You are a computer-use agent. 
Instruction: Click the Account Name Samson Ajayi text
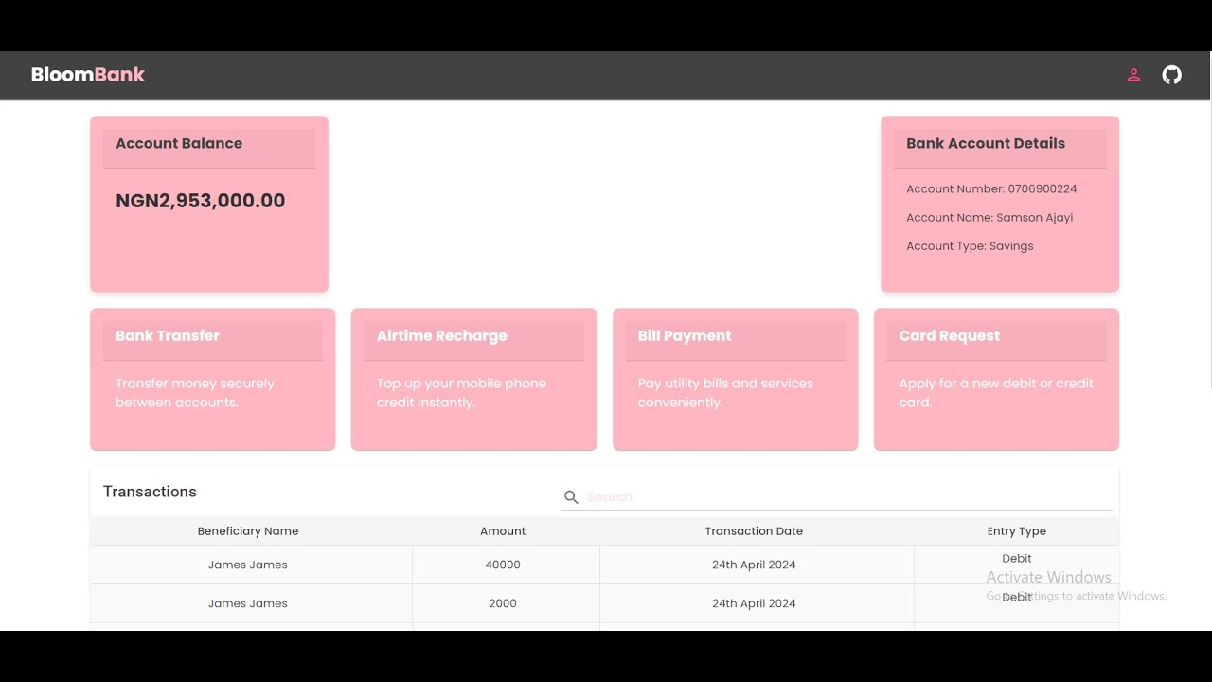[x=989, y=218]
